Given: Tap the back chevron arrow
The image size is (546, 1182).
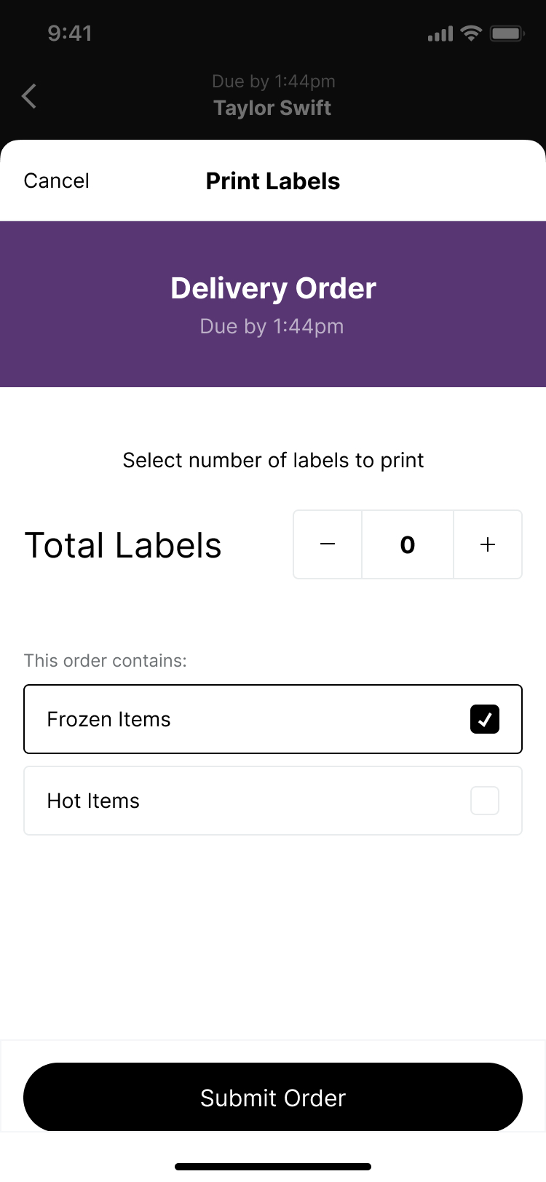Looking at the screenshot, I should coord(29,96).
